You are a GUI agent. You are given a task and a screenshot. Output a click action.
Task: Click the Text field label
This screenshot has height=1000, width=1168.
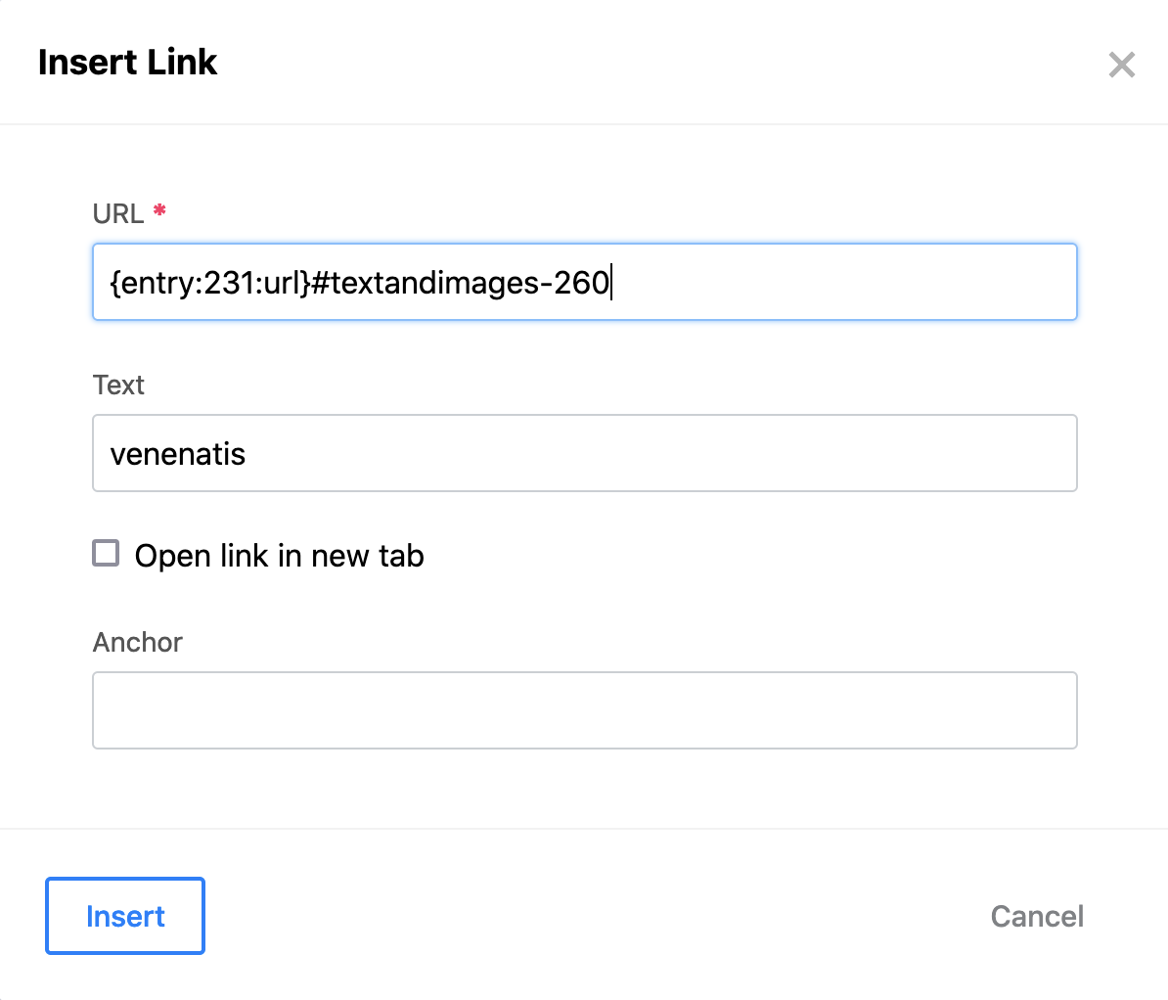click(118, 385)
